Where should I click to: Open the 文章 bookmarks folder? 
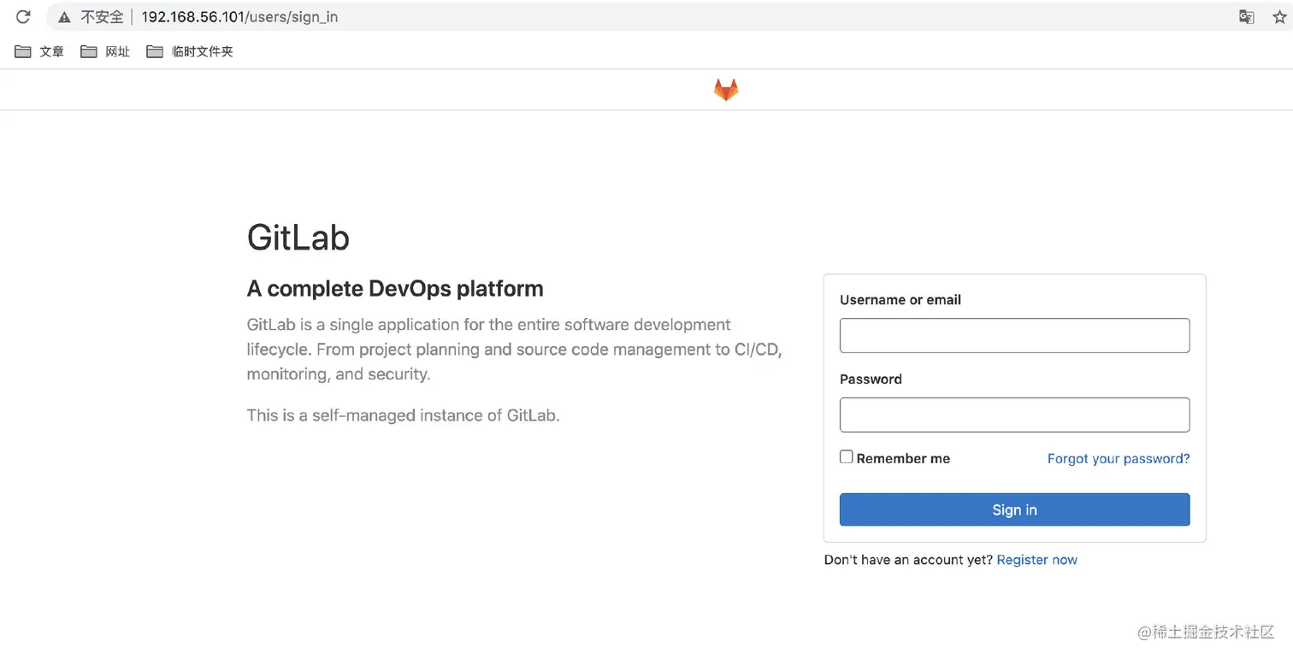coord(40,51)
